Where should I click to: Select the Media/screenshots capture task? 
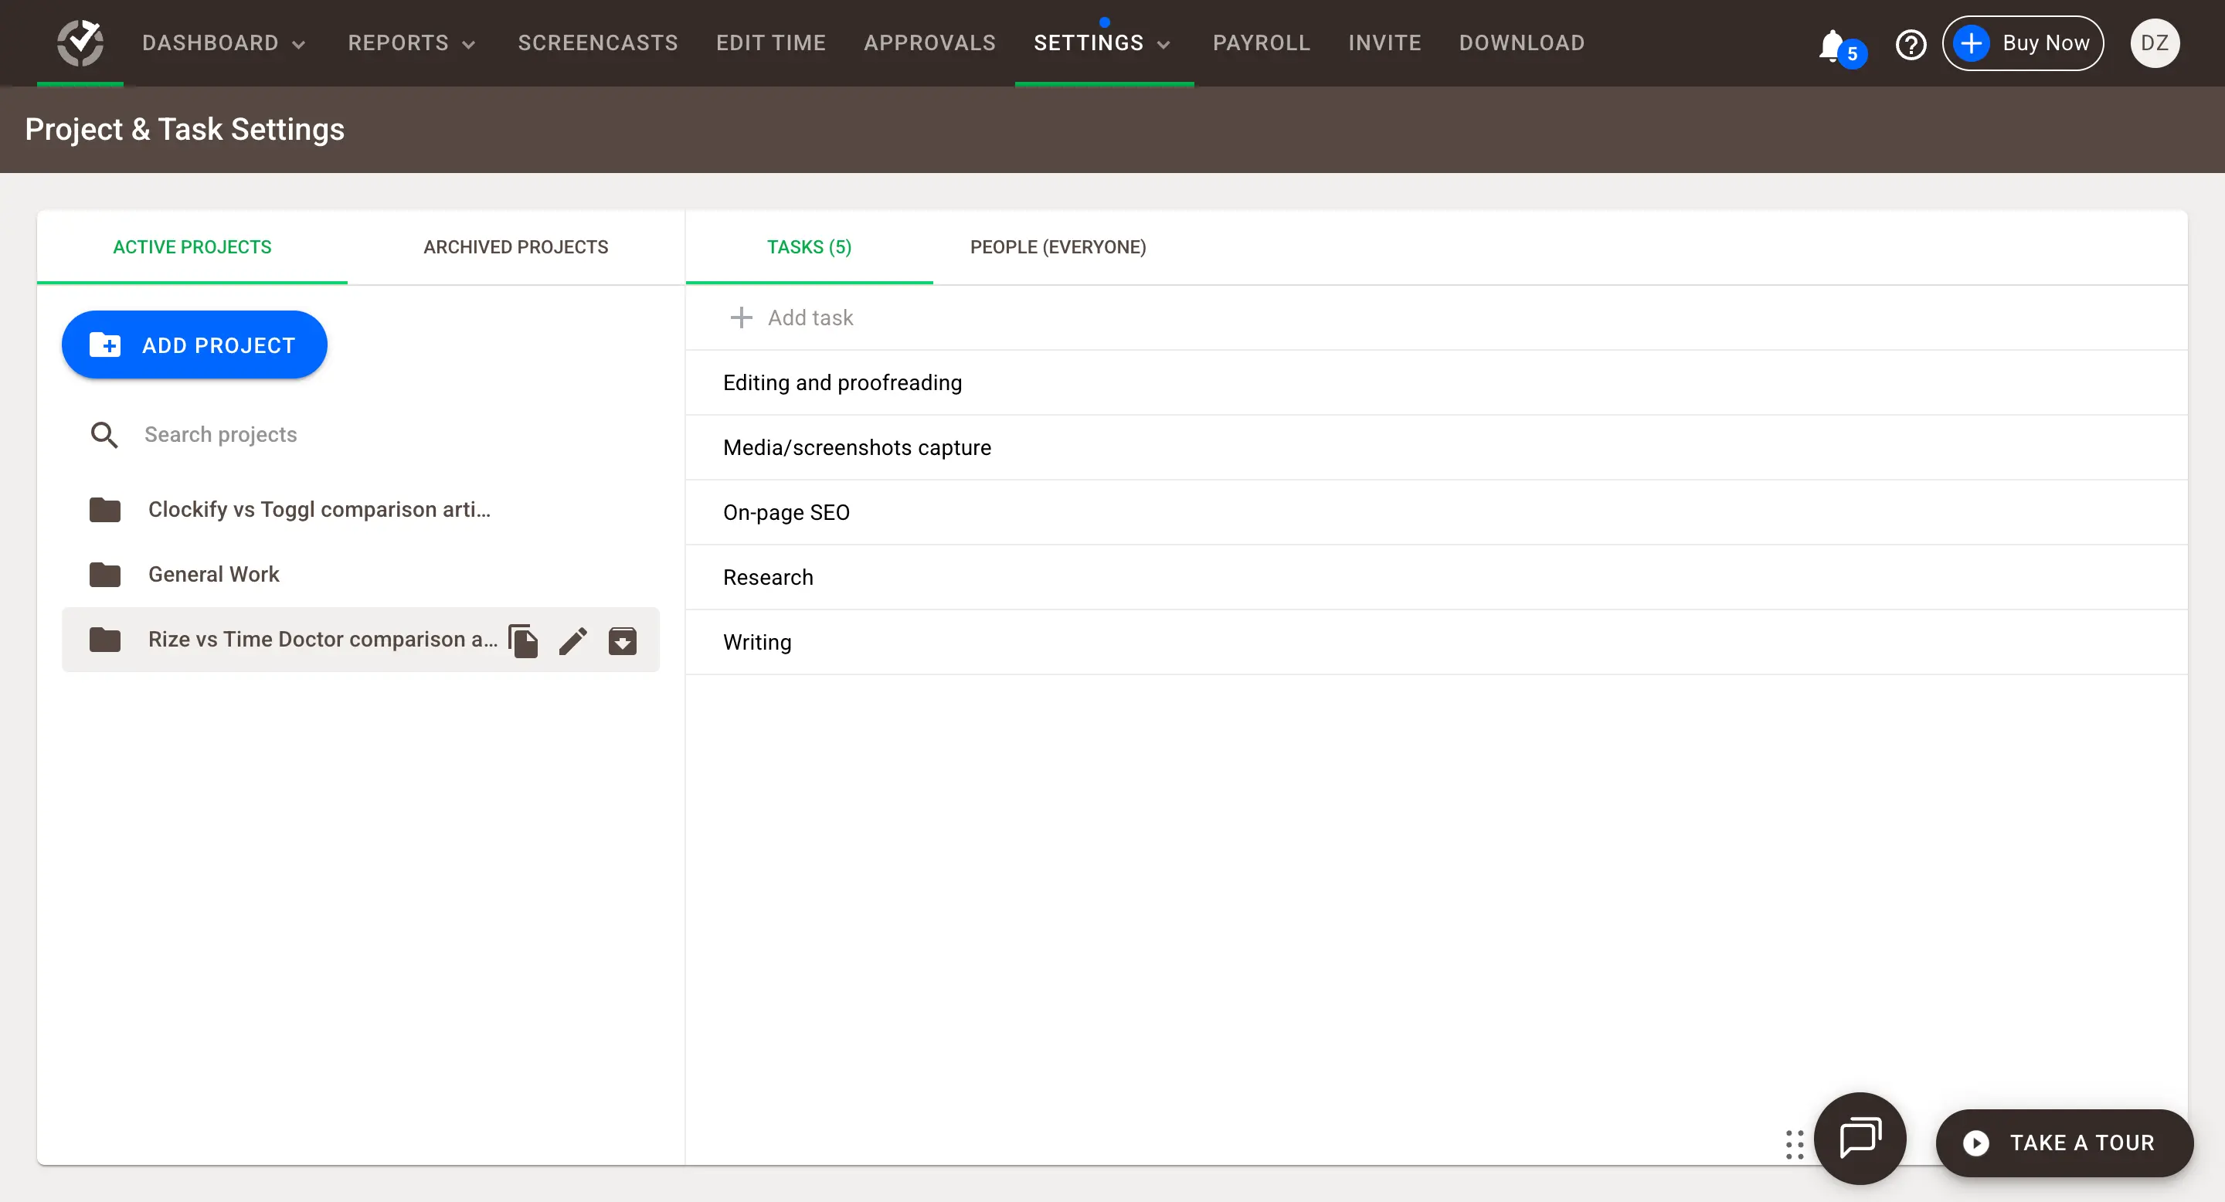click(1435, 447)
